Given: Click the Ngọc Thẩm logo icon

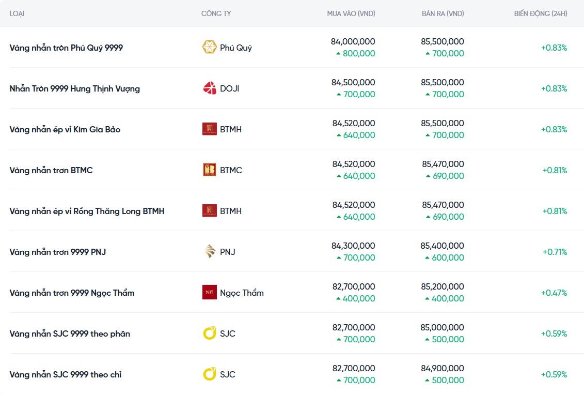Looking at the screenshot, I should click(209, 293).
